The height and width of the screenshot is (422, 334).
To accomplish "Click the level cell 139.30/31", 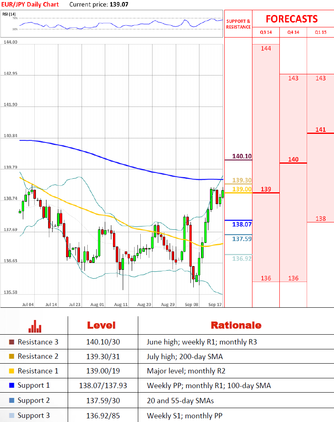I will click(x=103, y=357).
